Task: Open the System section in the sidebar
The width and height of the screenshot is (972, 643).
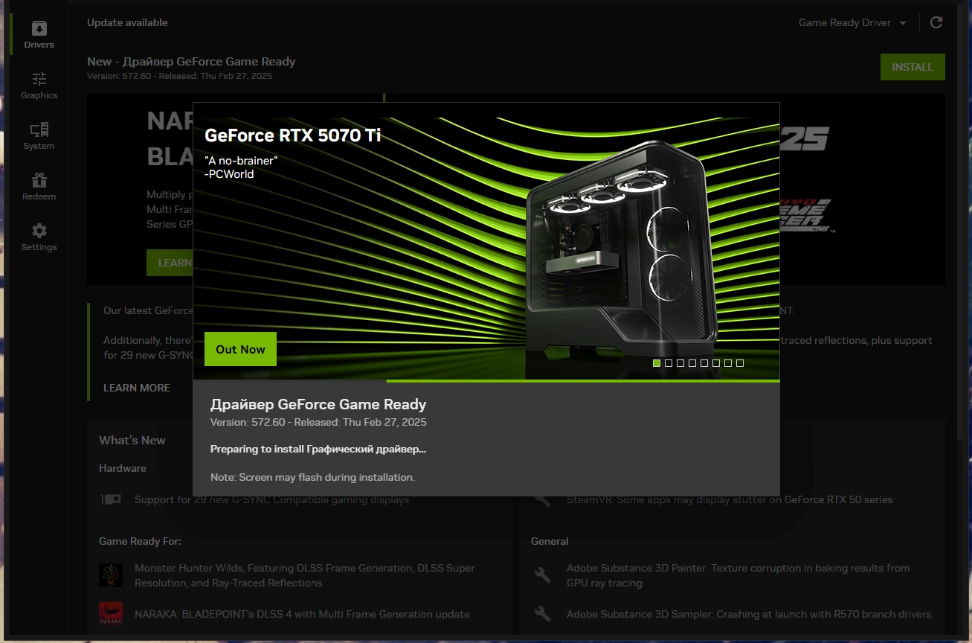Action: coord(39,136)
